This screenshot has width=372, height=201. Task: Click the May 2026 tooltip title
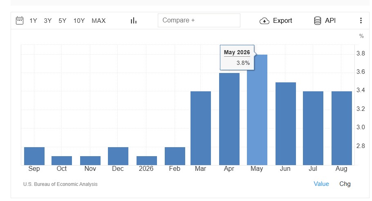[237, 52]
